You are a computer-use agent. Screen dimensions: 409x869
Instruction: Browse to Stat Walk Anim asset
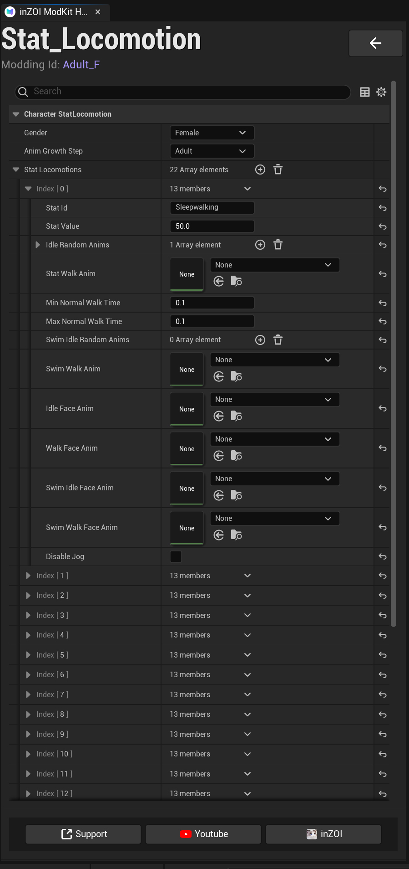236,281
